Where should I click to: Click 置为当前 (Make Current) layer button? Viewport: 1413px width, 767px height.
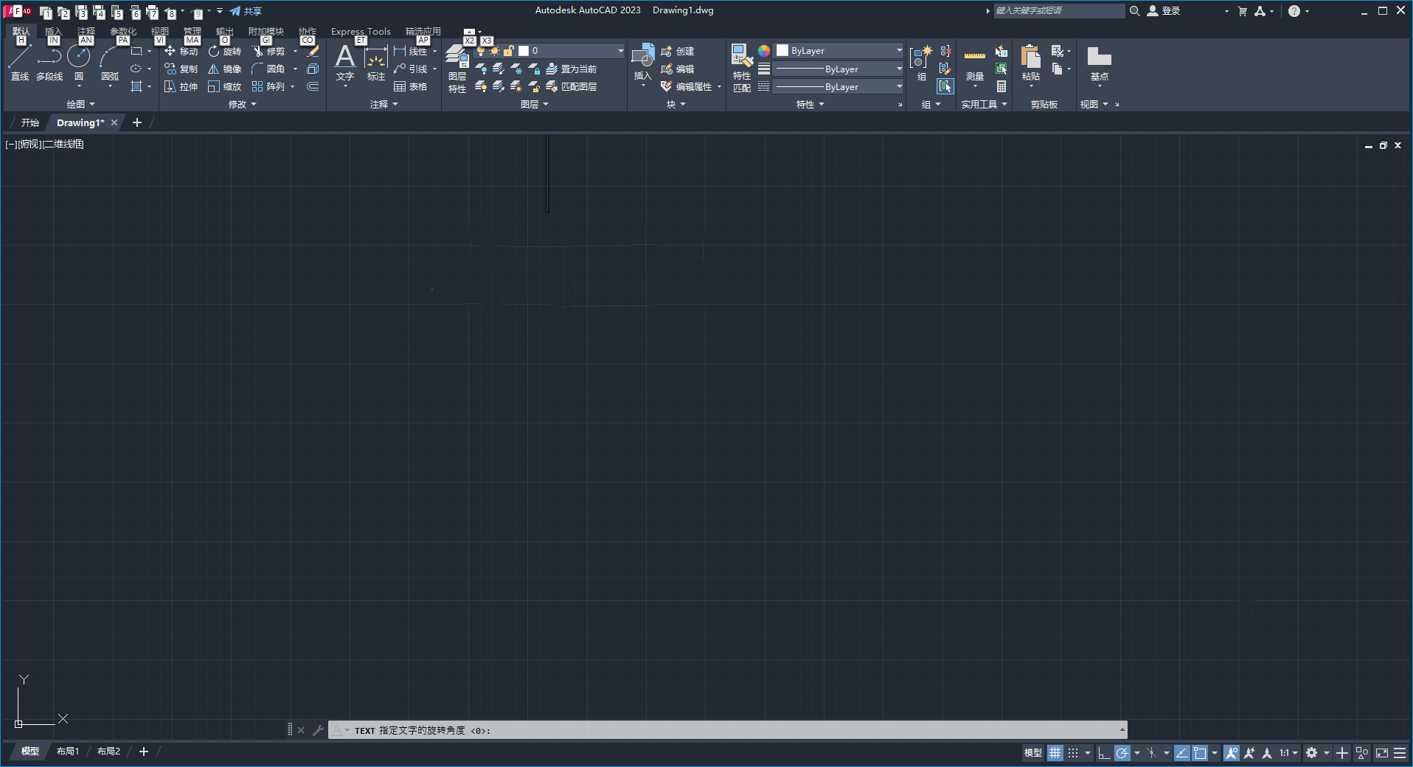click(x=572, y=69)
